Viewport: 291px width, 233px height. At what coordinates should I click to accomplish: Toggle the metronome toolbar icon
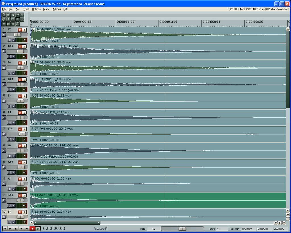(8, 19)
